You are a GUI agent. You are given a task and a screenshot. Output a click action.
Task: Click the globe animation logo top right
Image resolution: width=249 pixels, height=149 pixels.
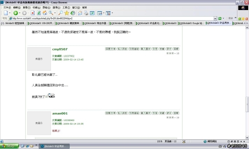243,8
